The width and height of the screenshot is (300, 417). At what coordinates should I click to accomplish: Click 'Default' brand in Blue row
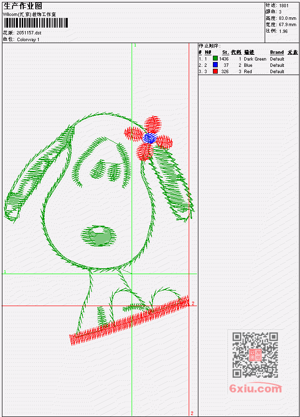[277, 65]
